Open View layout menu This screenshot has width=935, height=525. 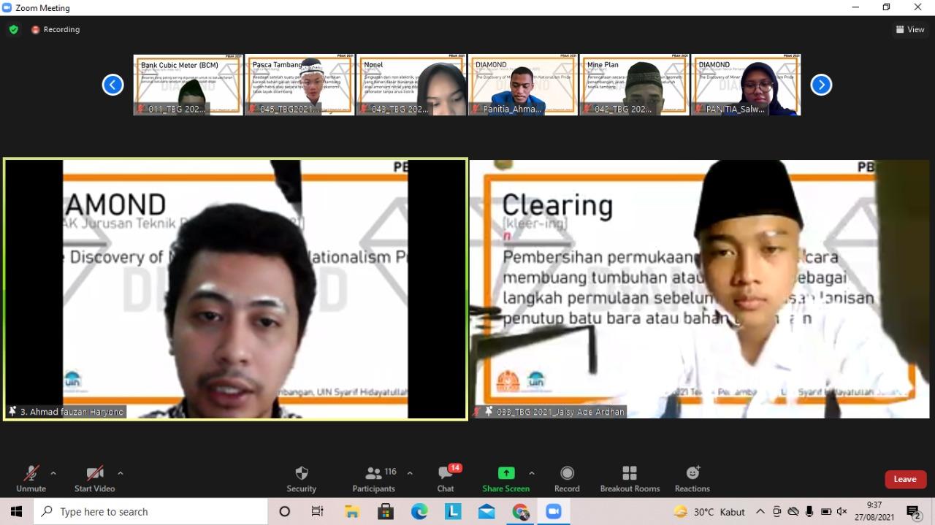point(910,29)
